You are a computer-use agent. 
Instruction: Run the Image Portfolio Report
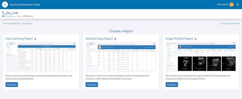tap(172, 85)
